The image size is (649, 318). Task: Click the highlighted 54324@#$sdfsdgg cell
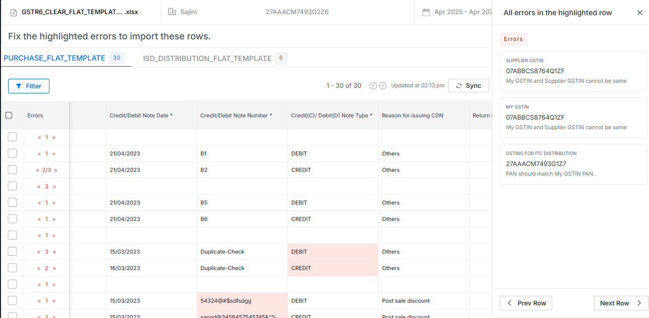[242, 301]
